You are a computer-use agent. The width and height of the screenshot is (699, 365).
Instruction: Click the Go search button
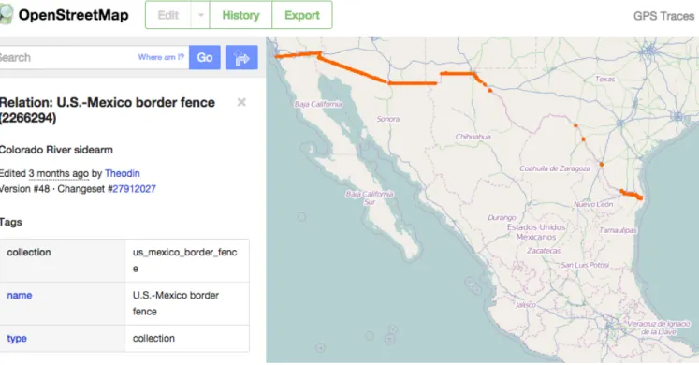pos(205,57)
